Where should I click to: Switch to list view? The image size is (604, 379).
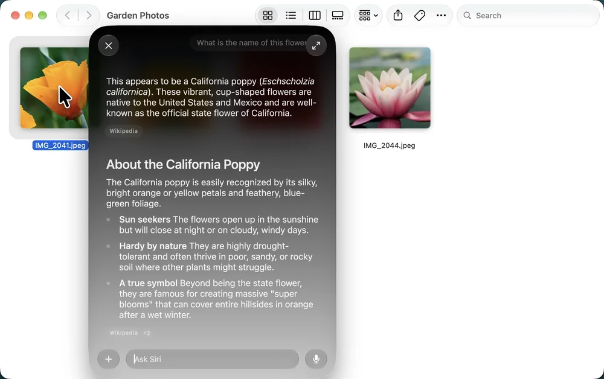(291, 16)
